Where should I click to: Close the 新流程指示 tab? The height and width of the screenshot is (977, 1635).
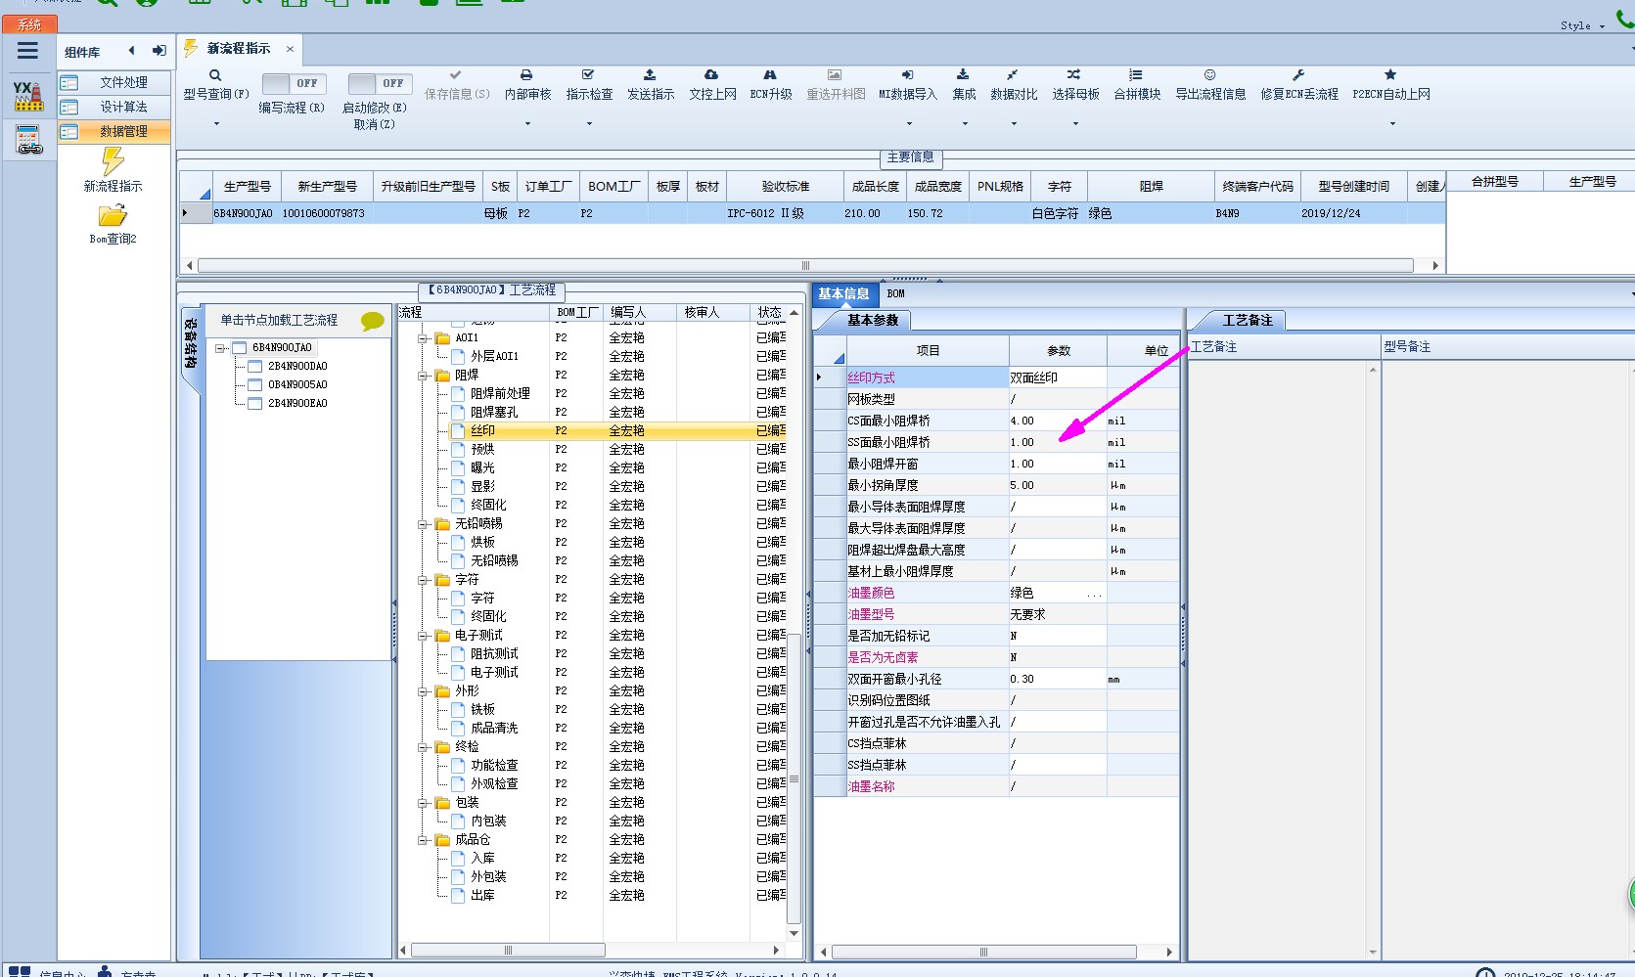[290, 48]
